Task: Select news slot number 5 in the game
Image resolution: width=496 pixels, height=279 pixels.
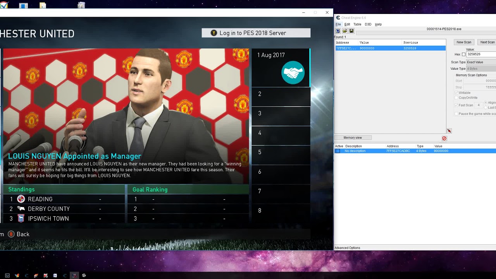Action: pyautogui.click(x=281, y=155)
